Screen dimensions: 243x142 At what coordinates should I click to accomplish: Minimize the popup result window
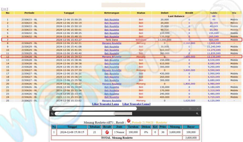click(x=183, y=108)
